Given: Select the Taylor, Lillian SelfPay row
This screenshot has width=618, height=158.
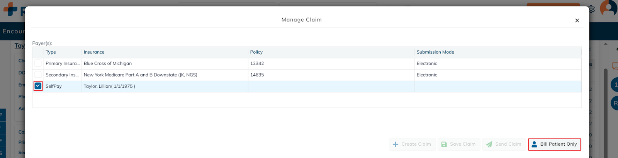Looking at the screenshot, I should [x=109, y=86].
